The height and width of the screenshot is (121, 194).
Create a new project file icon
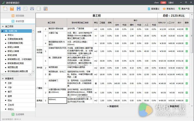click(5, 9)
